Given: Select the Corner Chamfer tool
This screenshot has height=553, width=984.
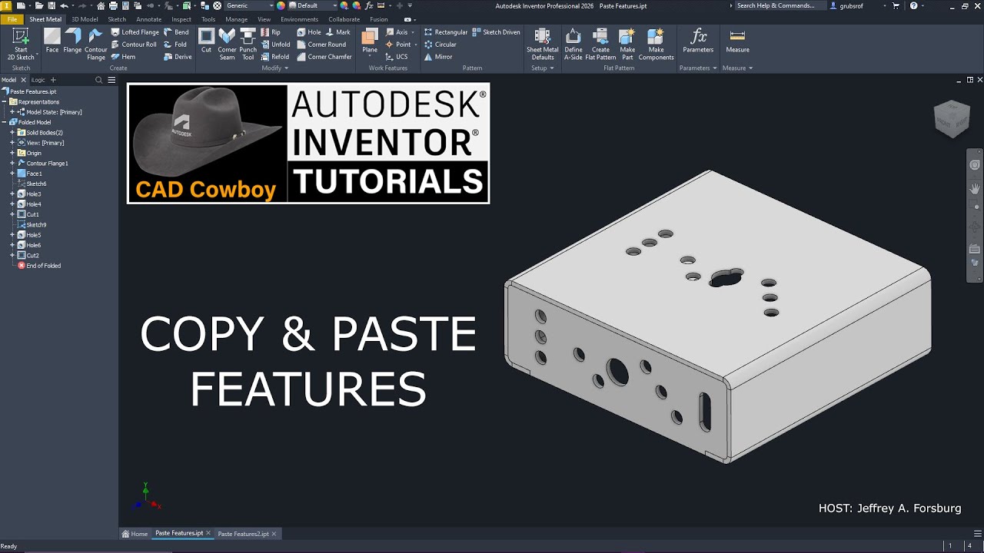Looking at the screenshot, I should (x=324, y=57).
